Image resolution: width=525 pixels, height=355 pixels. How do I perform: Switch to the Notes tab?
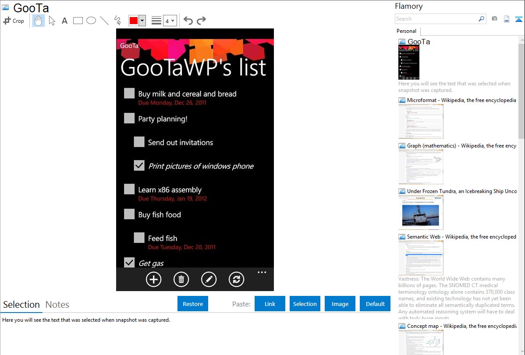point(57,305)
